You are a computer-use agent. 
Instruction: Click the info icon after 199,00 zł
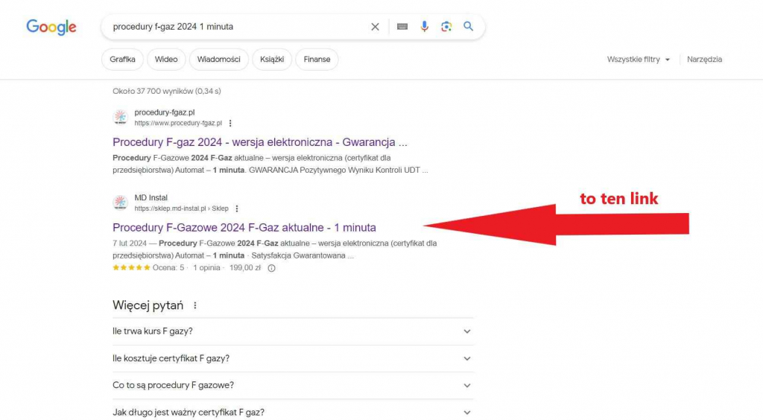point(271,268)
